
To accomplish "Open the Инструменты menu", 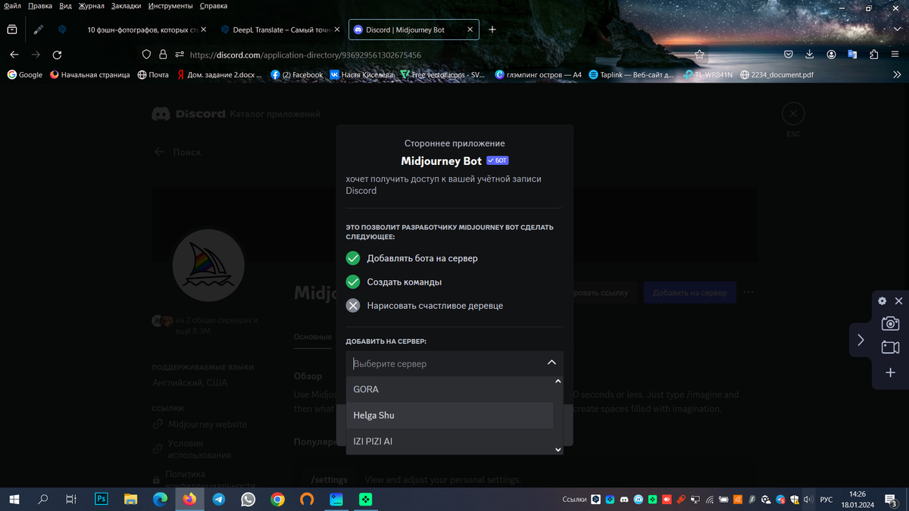I will [x=170, y=6].
